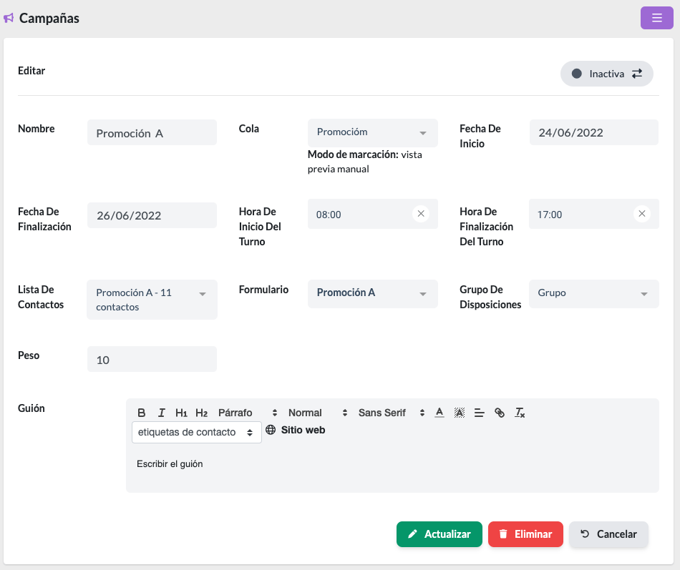Clear the 08:00 shift start time

tap(421, 214)
